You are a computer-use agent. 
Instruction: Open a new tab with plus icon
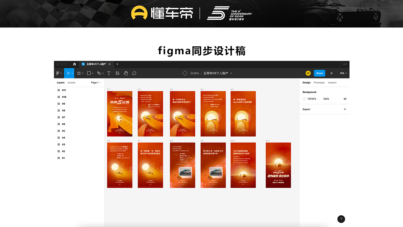[117, 64]
